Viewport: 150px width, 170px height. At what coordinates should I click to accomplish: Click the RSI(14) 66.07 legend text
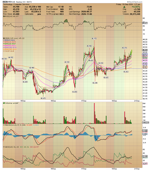click(12, 16)
